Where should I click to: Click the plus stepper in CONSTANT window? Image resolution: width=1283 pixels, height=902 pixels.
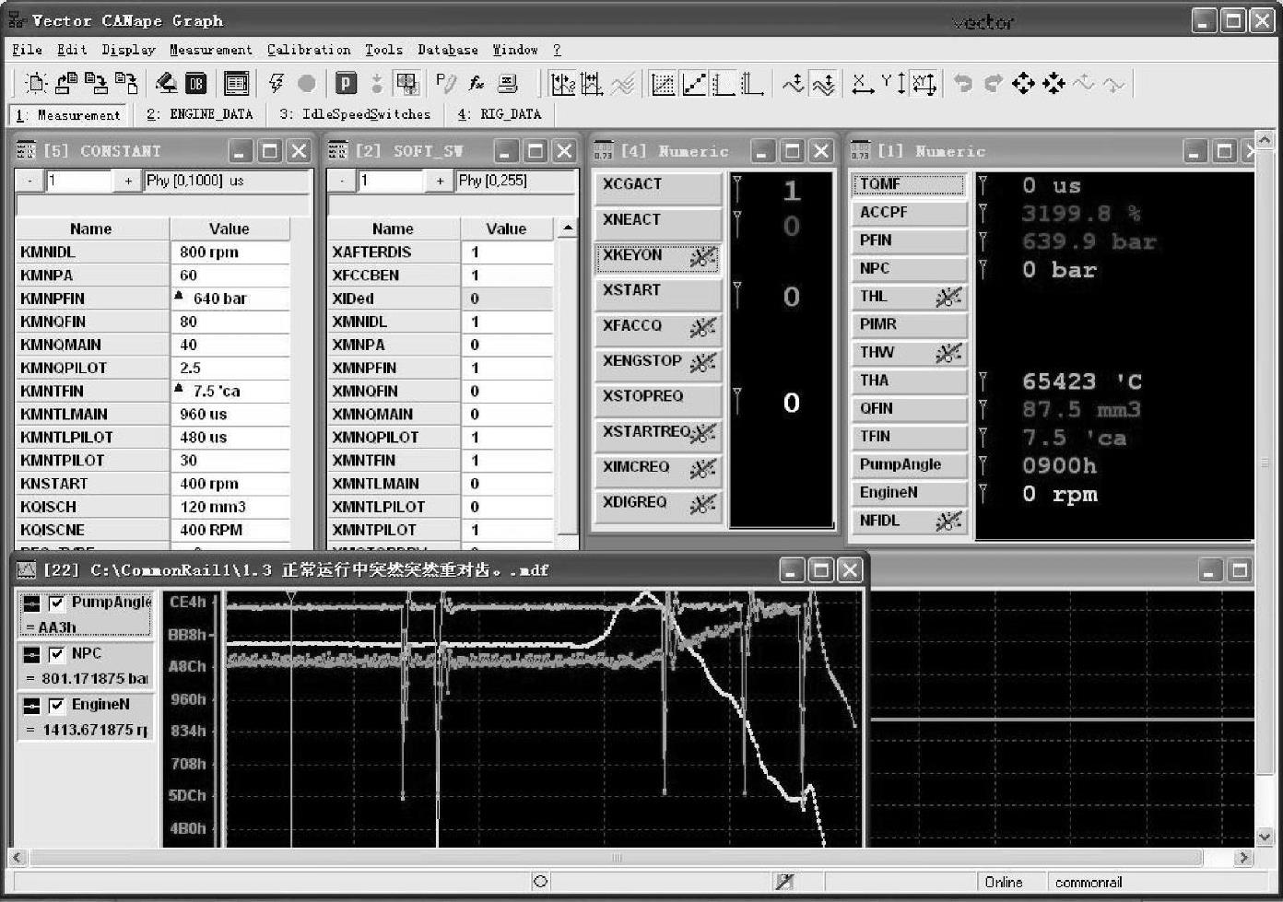point(128,181)
